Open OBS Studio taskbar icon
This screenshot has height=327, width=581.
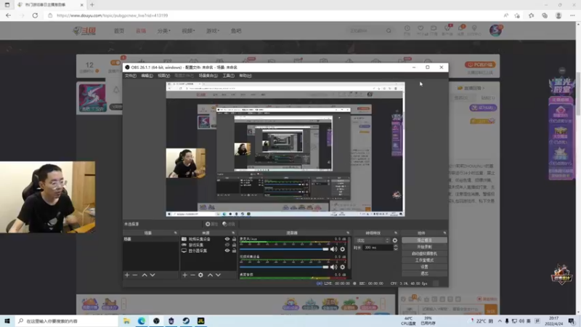pos(156,320)
